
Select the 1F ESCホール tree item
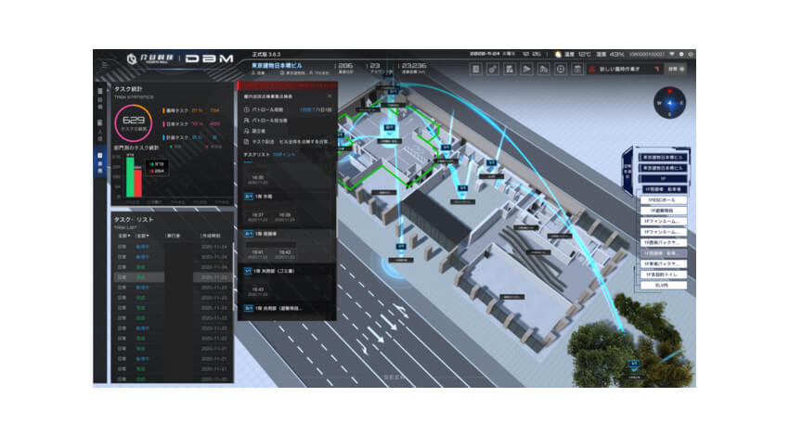coord(663,200)
